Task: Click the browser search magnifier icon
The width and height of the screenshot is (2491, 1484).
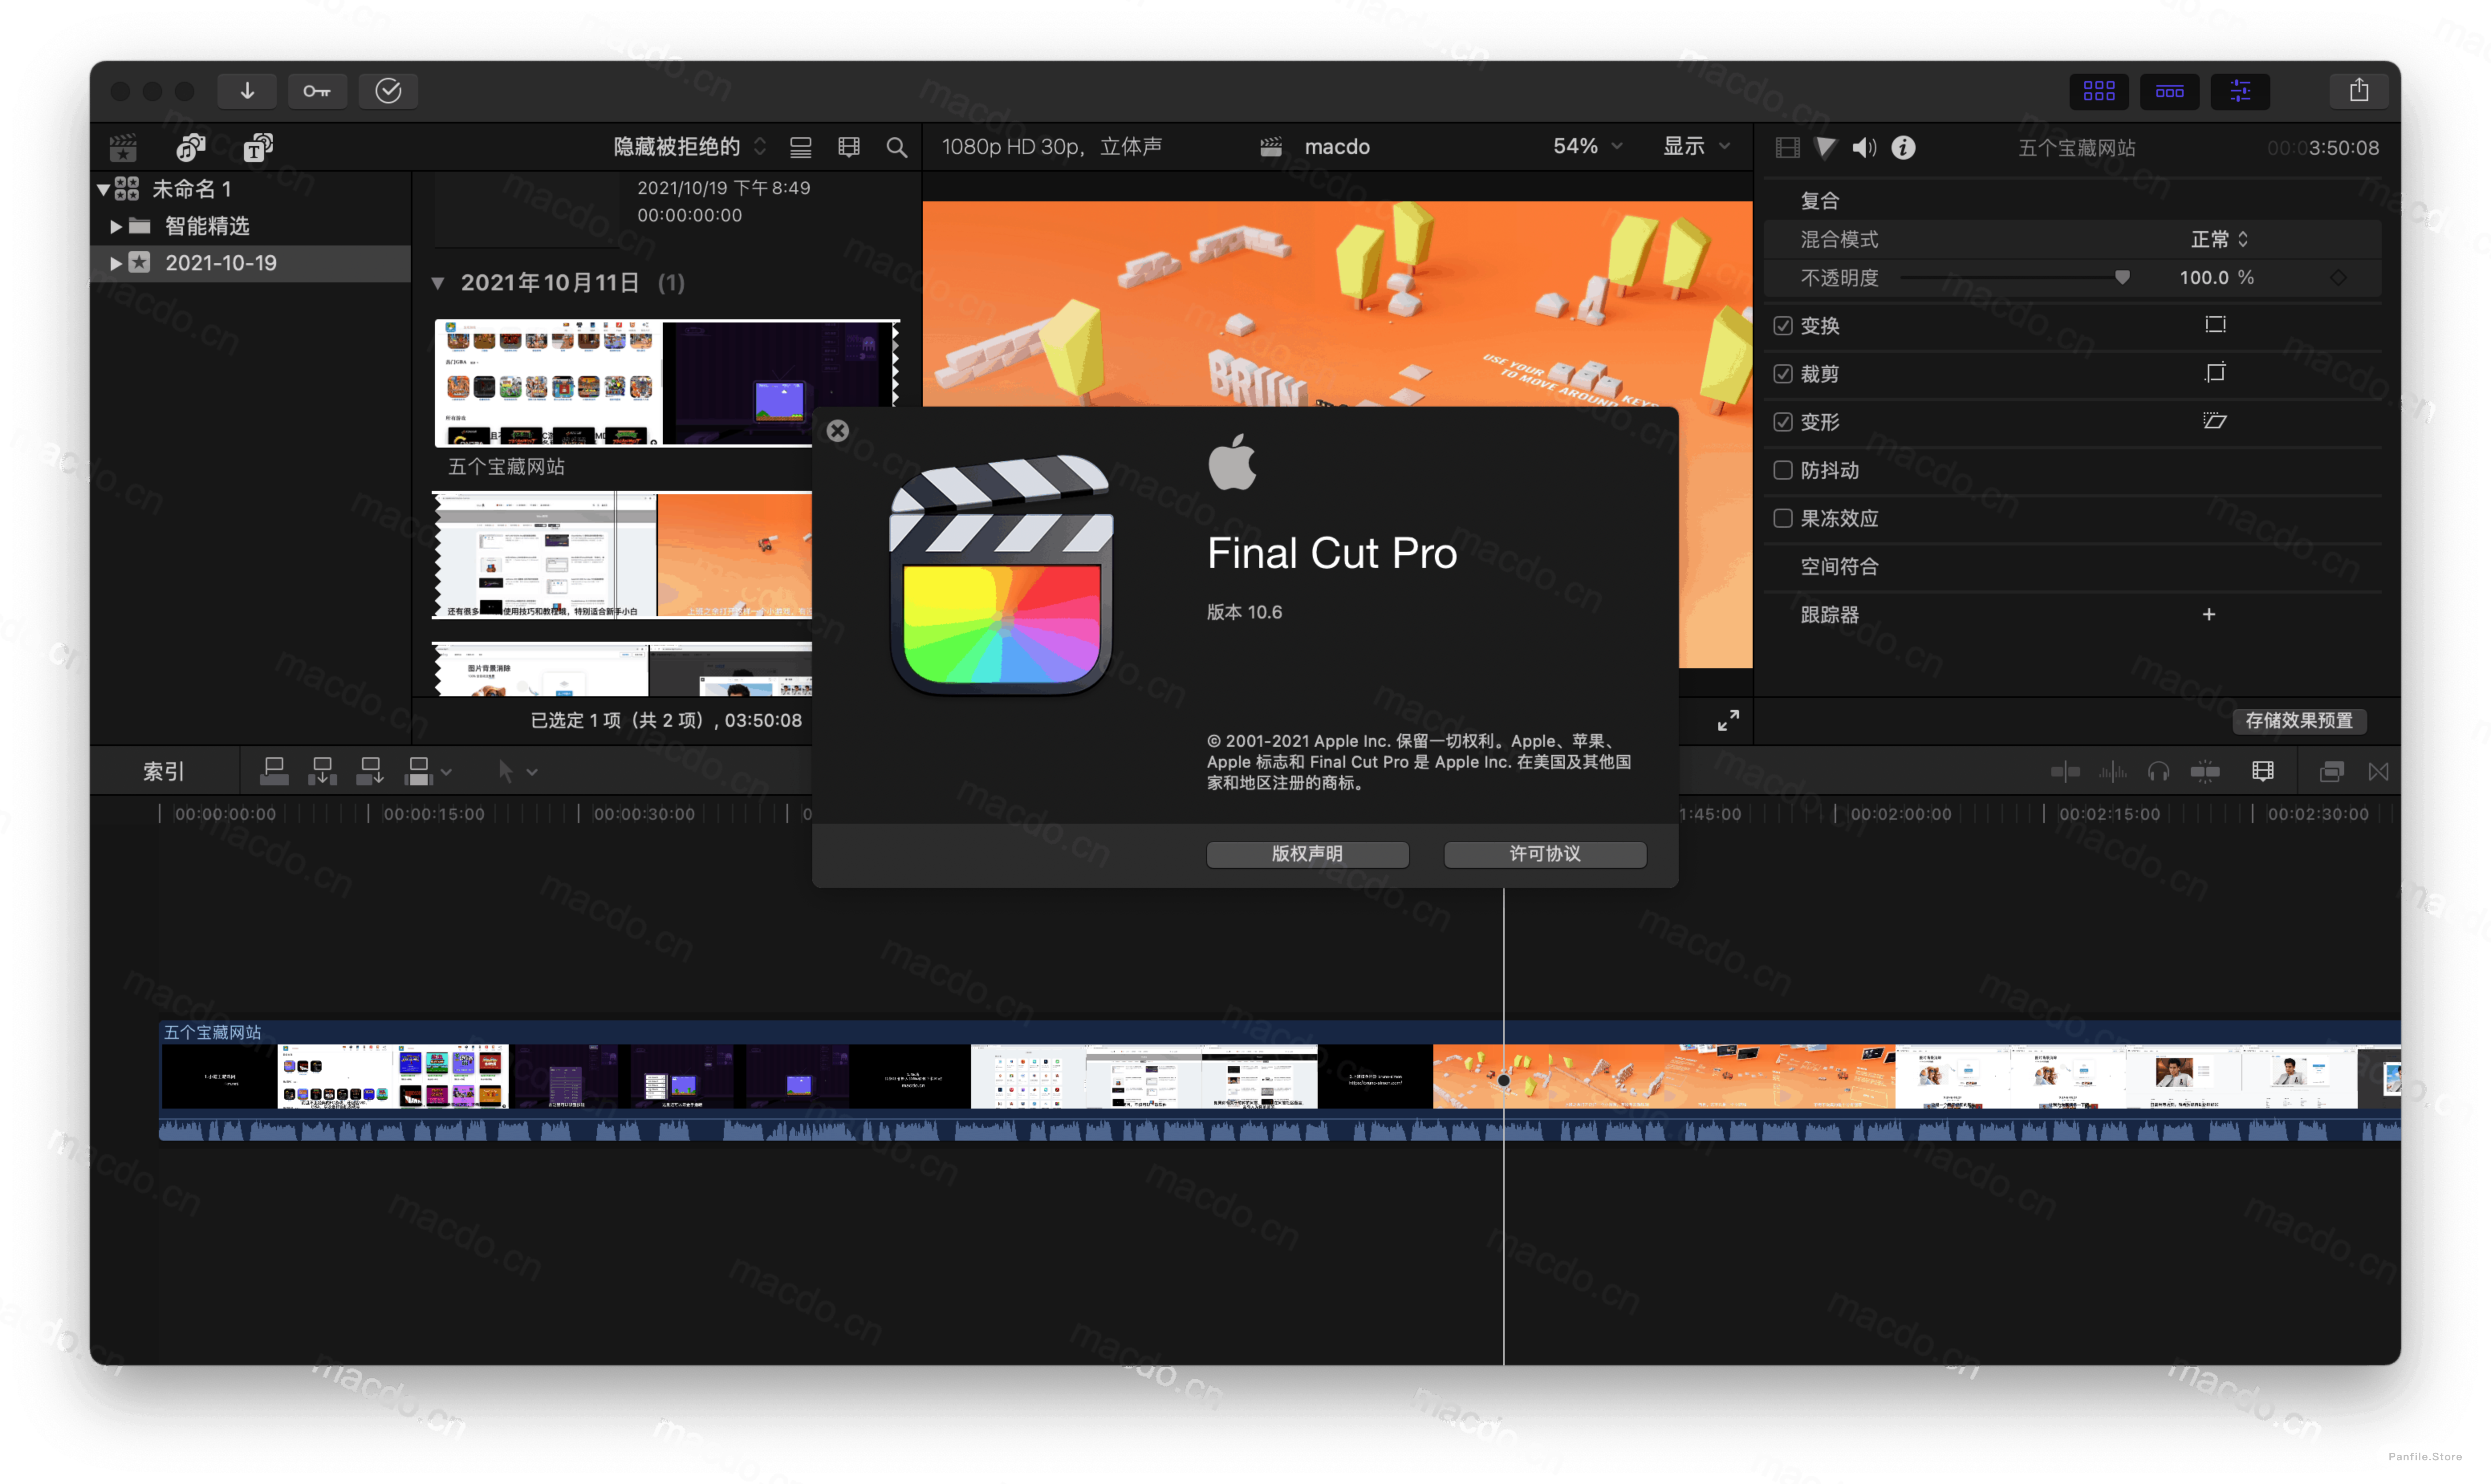Action: click(896, 148)
